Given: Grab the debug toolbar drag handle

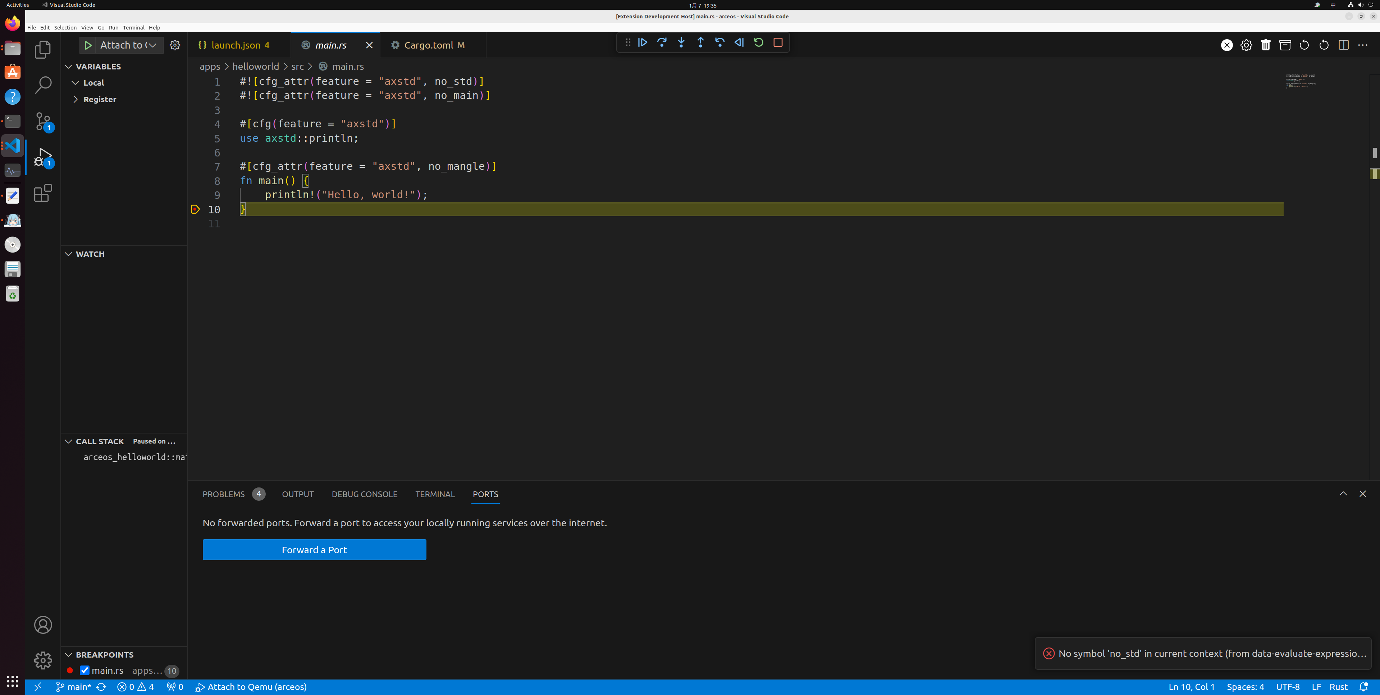Looking at the screenshot, I should (x=628, y=42).
